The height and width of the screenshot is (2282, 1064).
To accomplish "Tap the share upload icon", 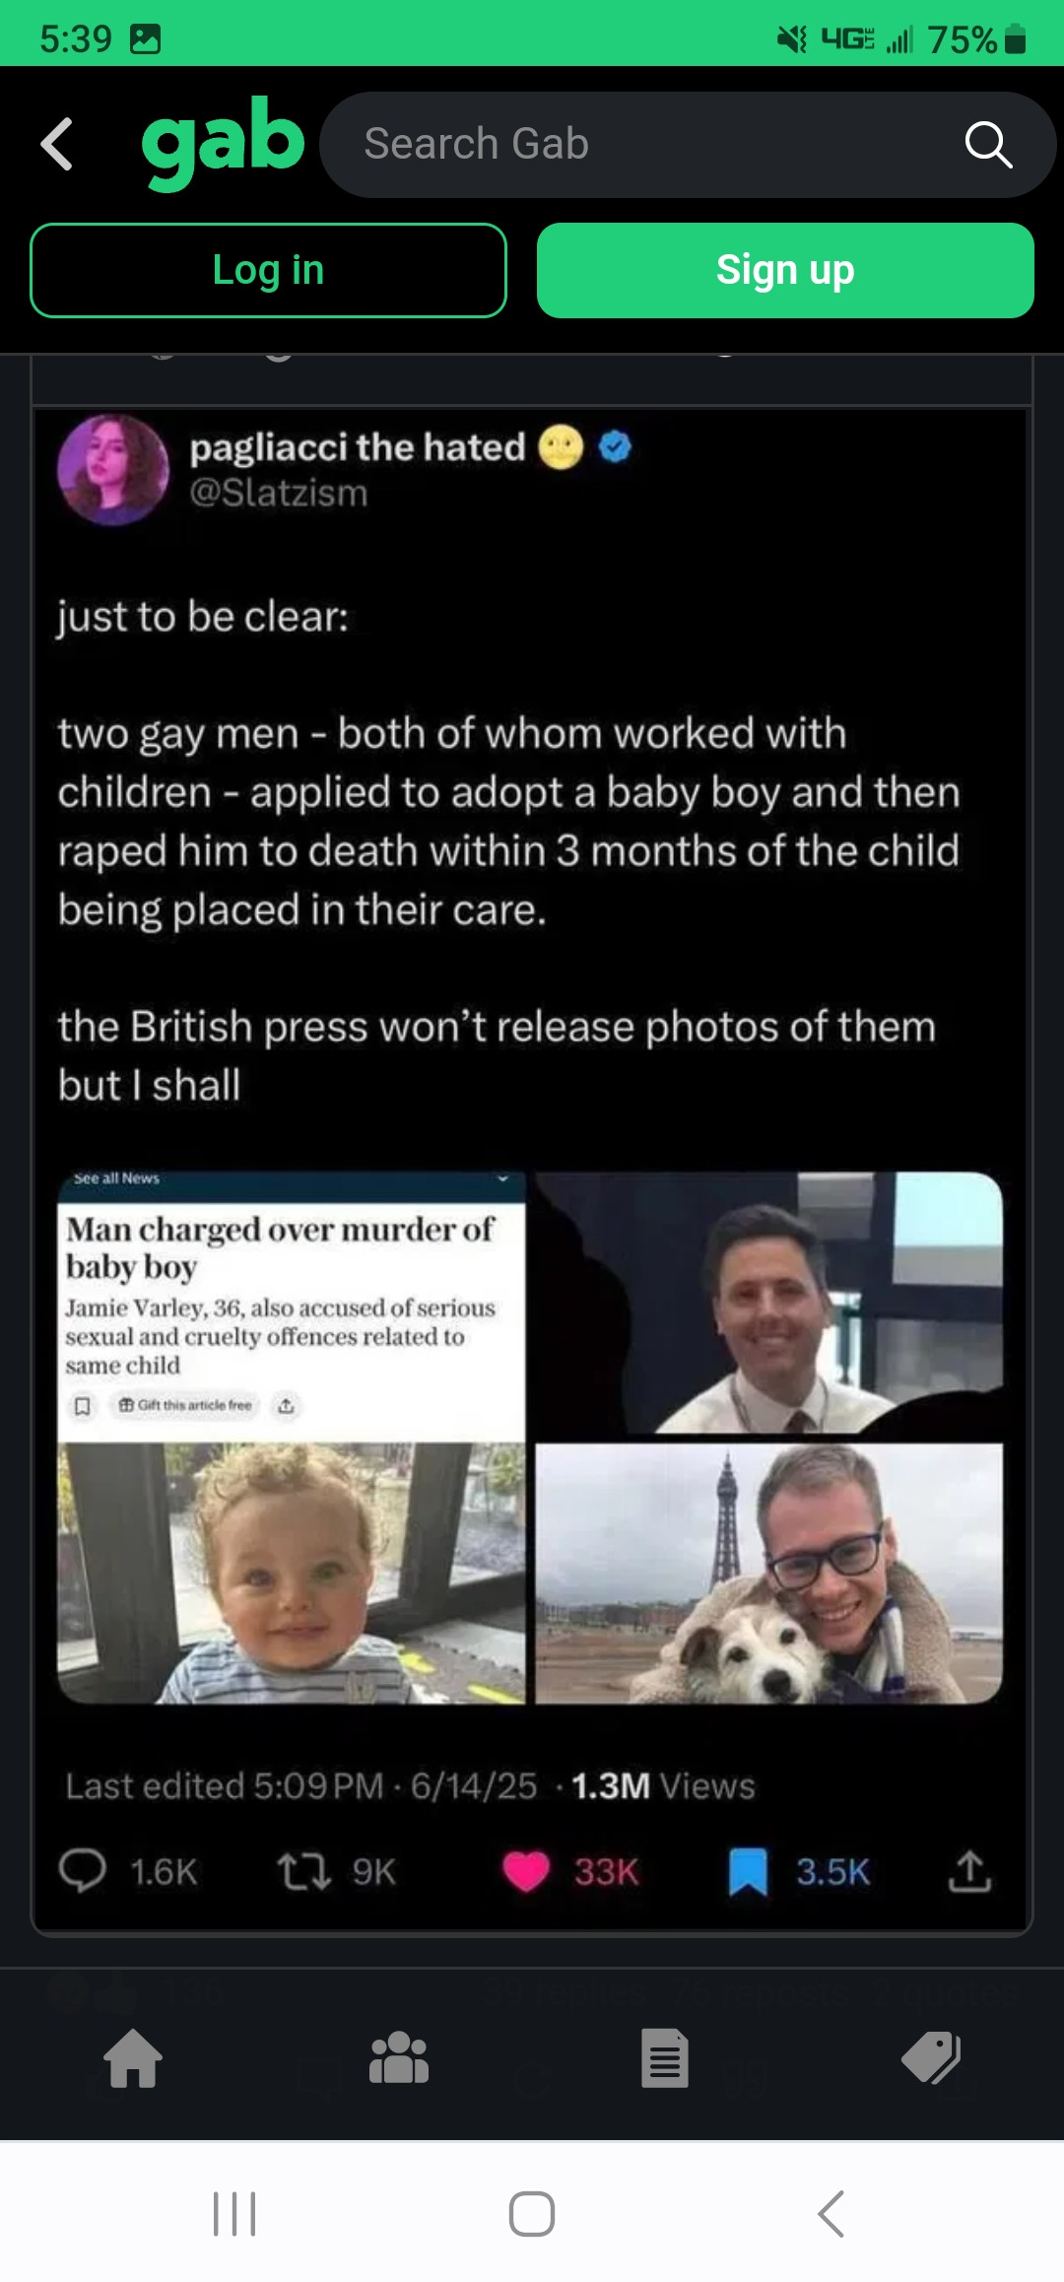I will (x=969, y=1870).
